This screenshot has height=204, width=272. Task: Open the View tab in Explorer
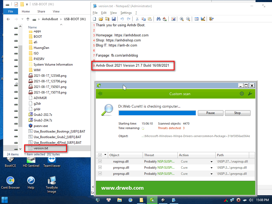[56, 11]
